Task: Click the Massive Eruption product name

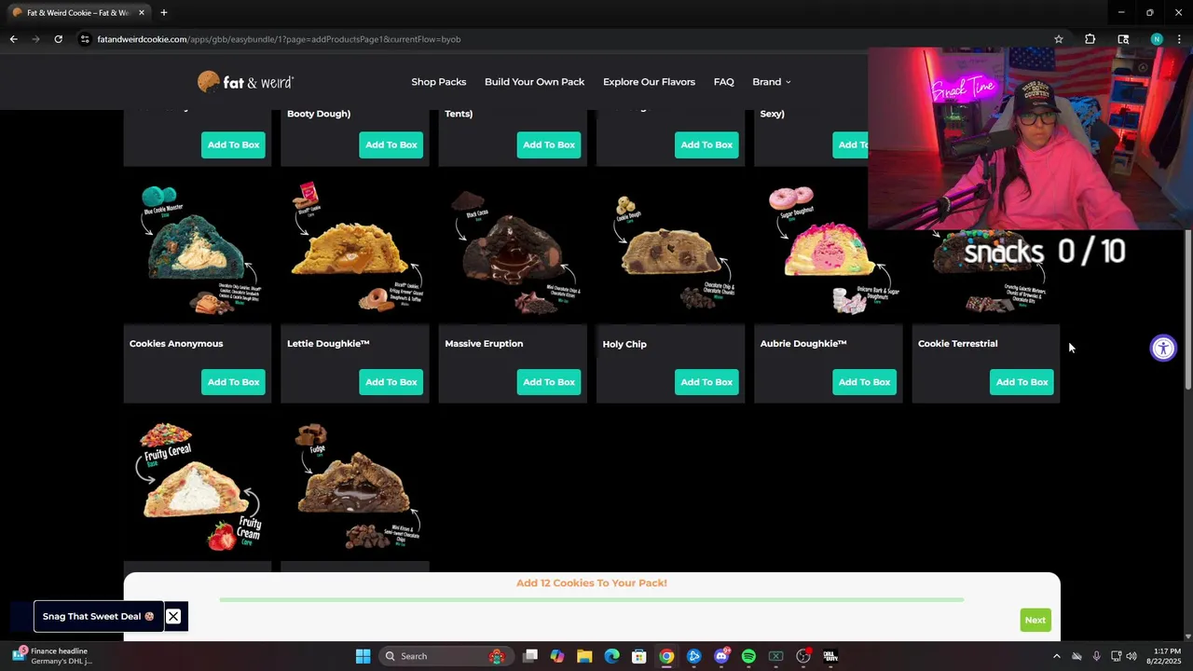Action: [484, 344]
